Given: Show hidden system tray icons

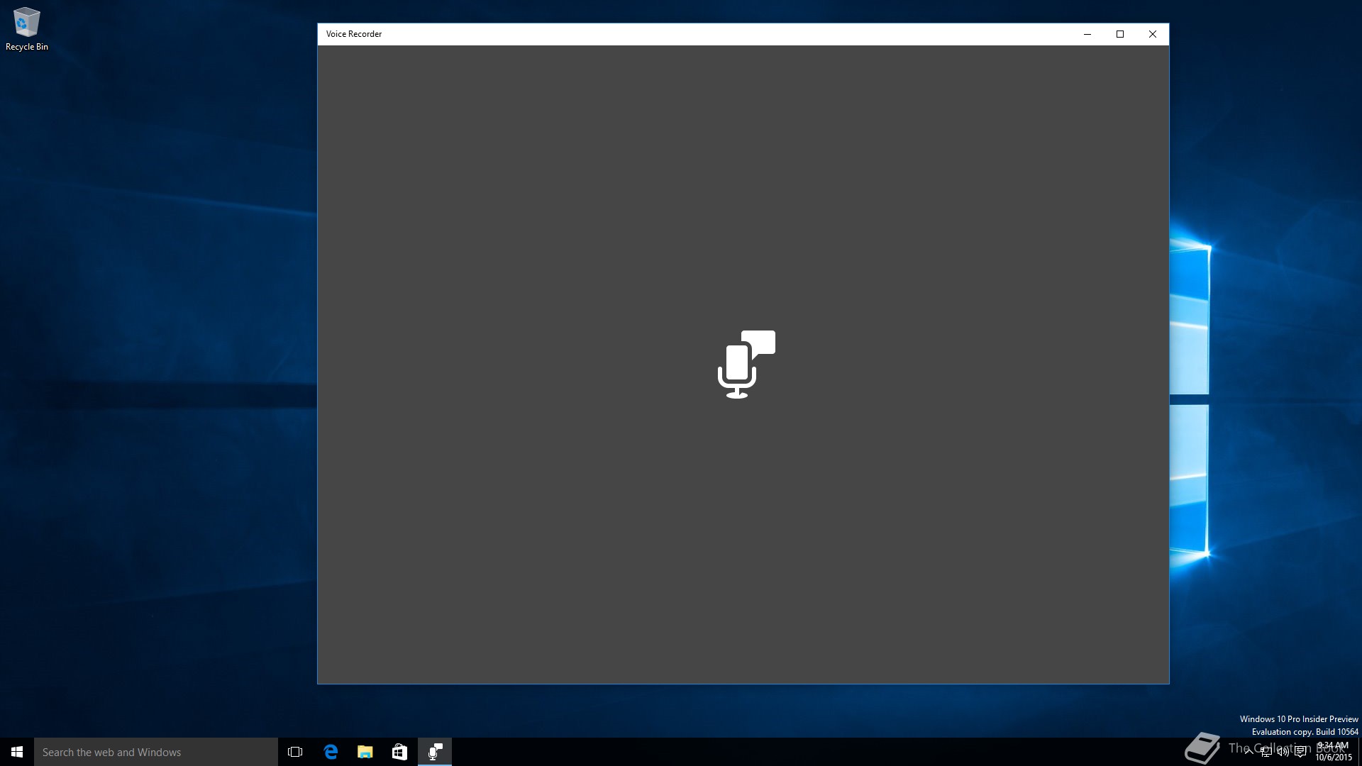Looking at the screenshot, I should click(x=1248, y=753).
